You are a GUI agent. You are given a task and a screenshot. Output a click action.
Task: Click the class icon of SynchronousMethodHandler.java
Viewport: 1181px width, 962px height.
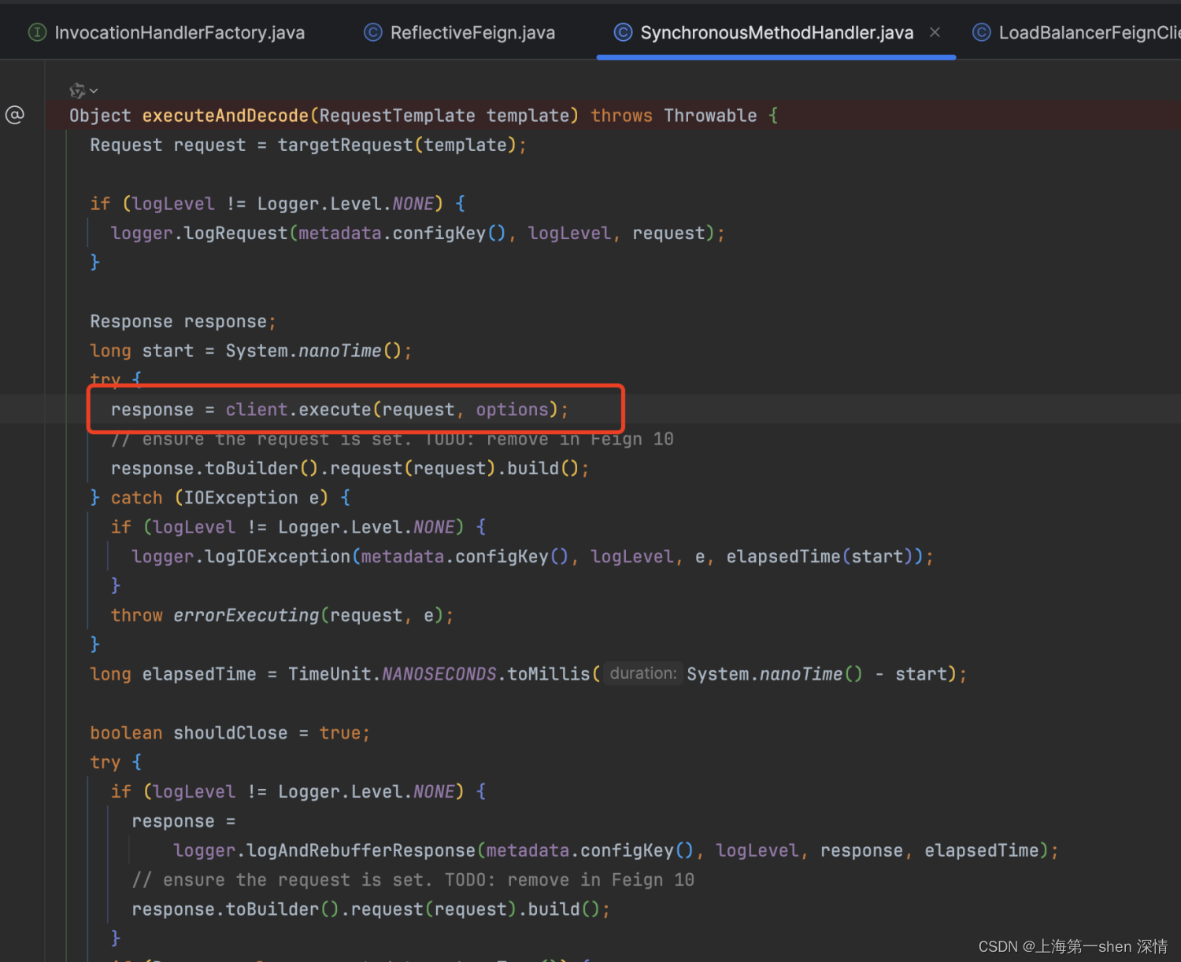point(623,32)
